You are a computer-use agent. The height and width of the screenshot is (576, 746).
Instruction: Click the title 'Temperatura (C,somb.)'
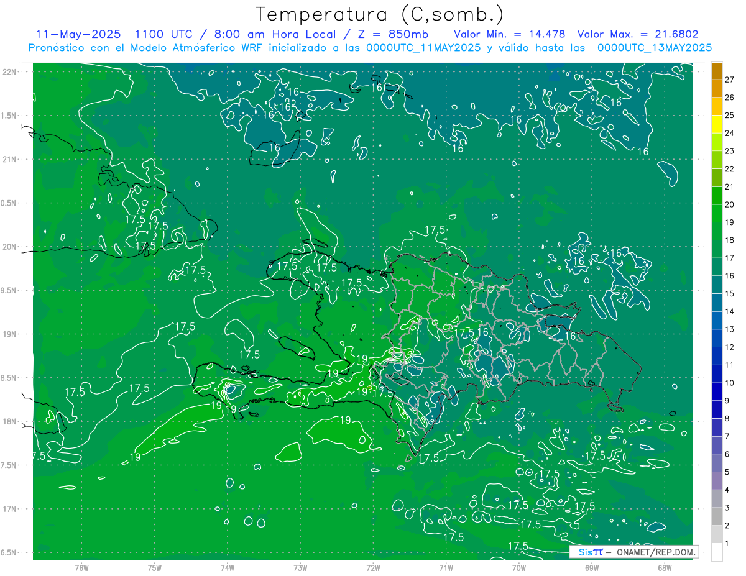(x=379, y=14)
